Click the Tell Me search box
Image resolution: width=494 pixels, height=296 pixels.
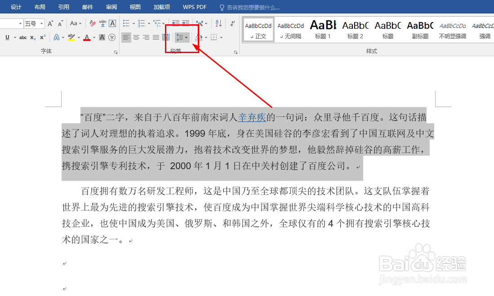[250, 7]
